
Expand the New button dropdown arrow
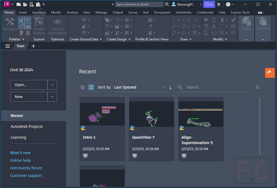[52, 97]
